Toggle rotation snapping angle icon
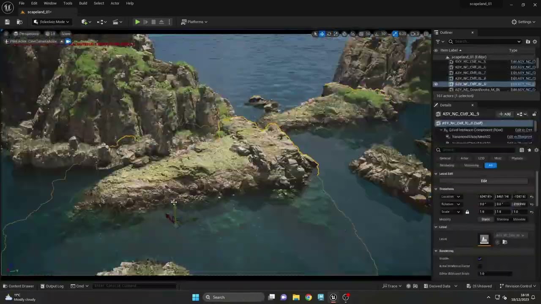This screenshot has width=541, height=304. coord(377,34)
